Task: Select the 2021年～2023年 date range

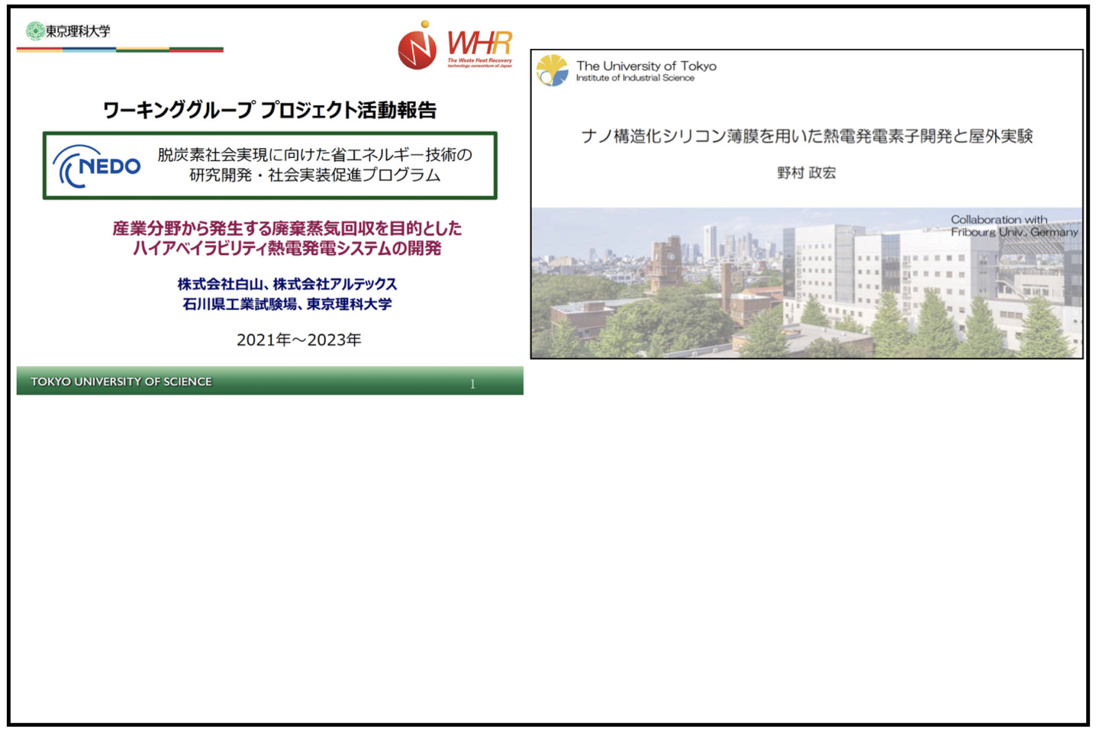Action: pyautogui.click(x=298, y=340)
